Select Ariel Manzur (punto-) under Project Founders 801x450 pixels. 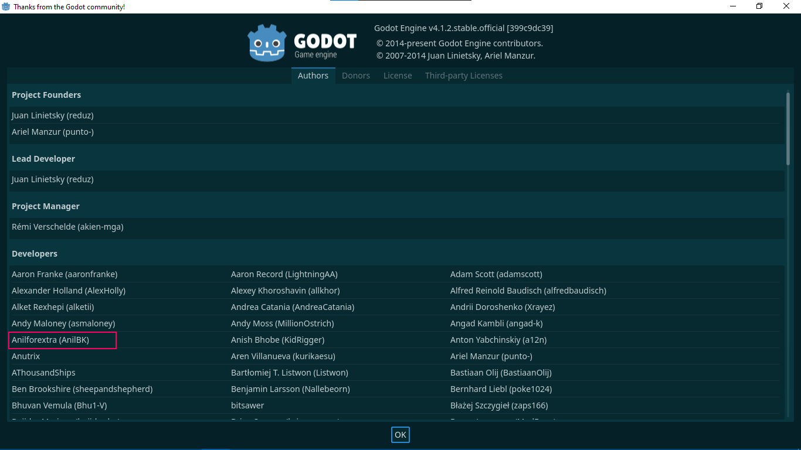(53, 132)
